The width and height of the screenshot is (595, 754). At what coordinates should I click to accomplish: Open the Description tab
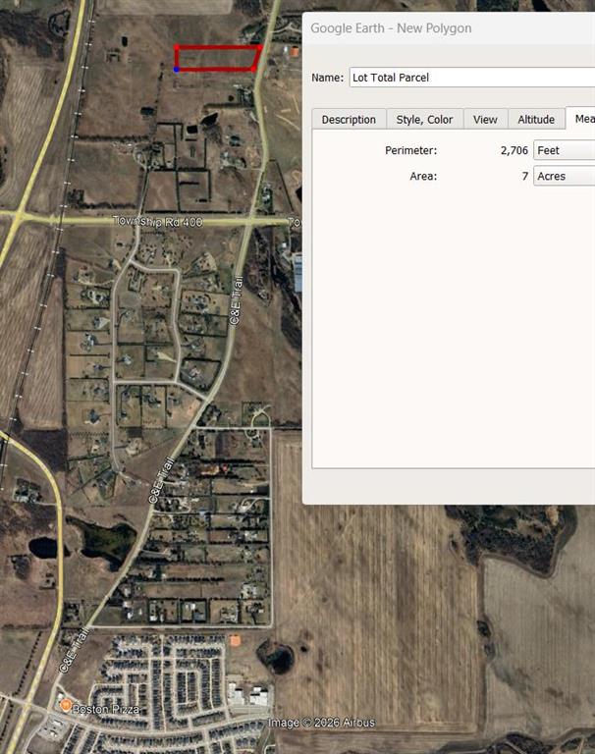tap(349, 119)
